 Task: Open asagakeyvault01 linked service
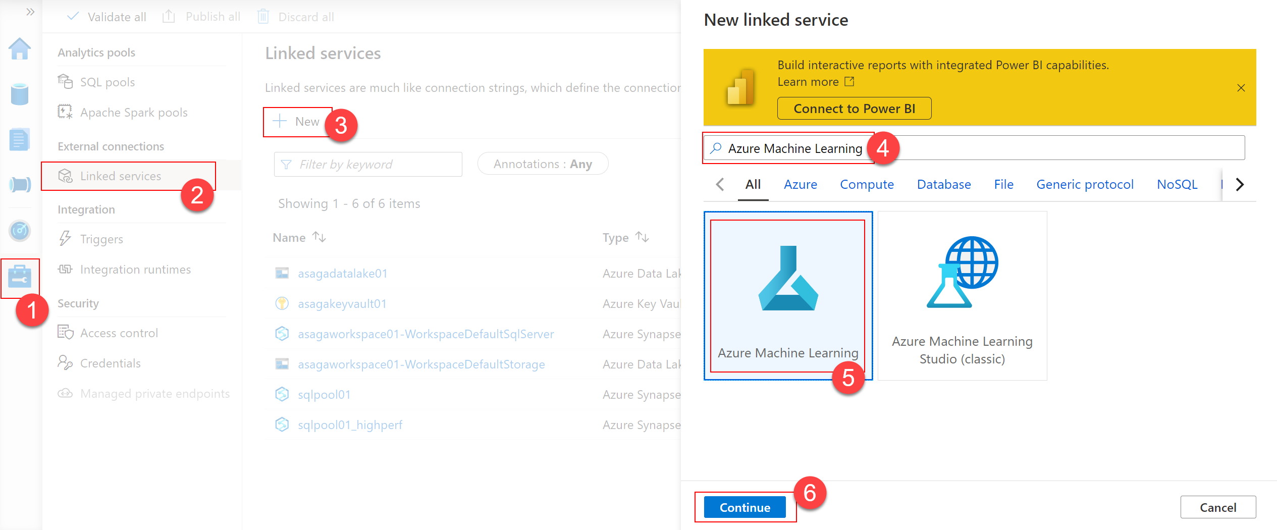coord(342,303)
